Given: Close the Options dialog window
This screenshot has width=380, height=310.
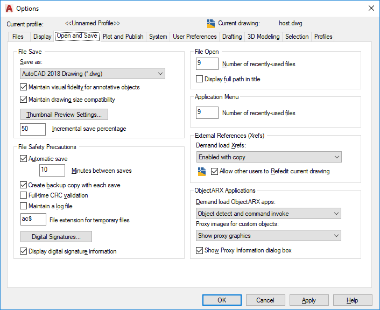Looking at the screenshot, I should (371, 9).
